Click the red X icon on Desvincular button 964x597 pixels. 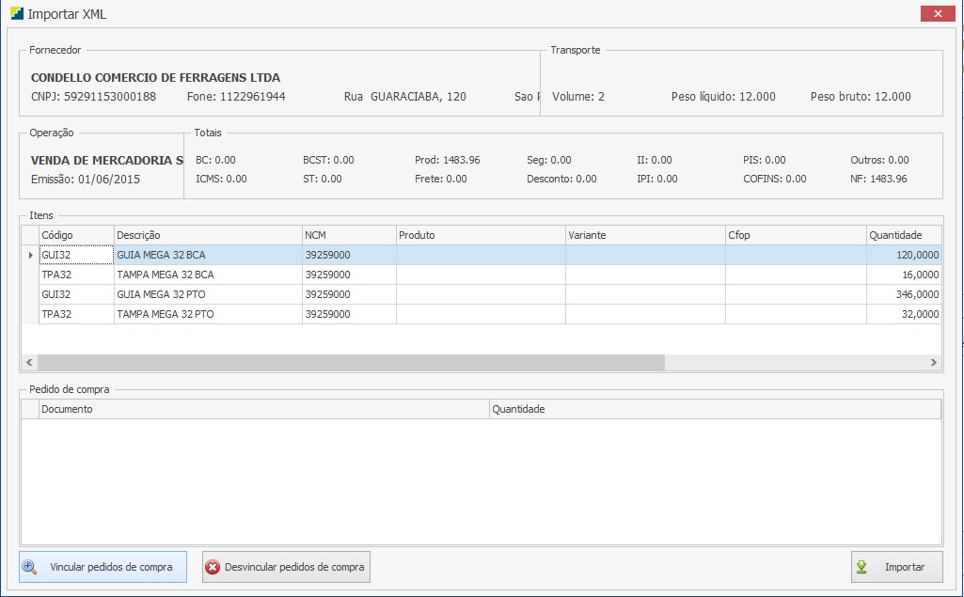coord(213,567)
